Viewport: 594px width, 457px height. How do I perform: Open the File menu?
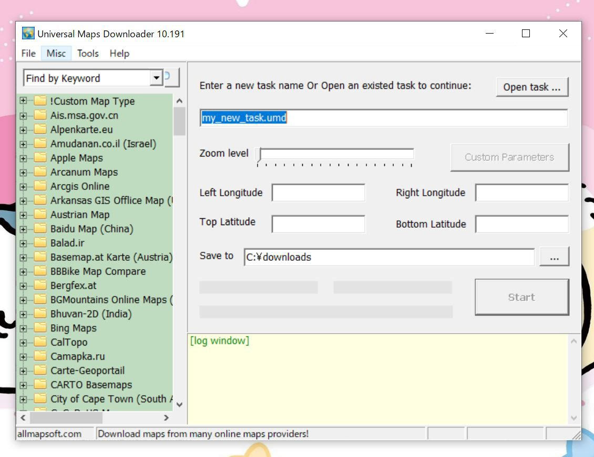28,54
